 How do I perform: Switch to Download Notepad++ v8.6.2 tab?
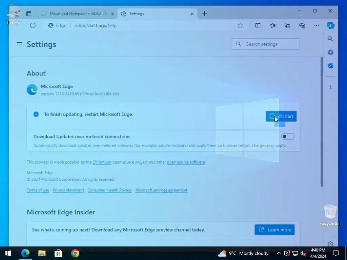[78, 14]
